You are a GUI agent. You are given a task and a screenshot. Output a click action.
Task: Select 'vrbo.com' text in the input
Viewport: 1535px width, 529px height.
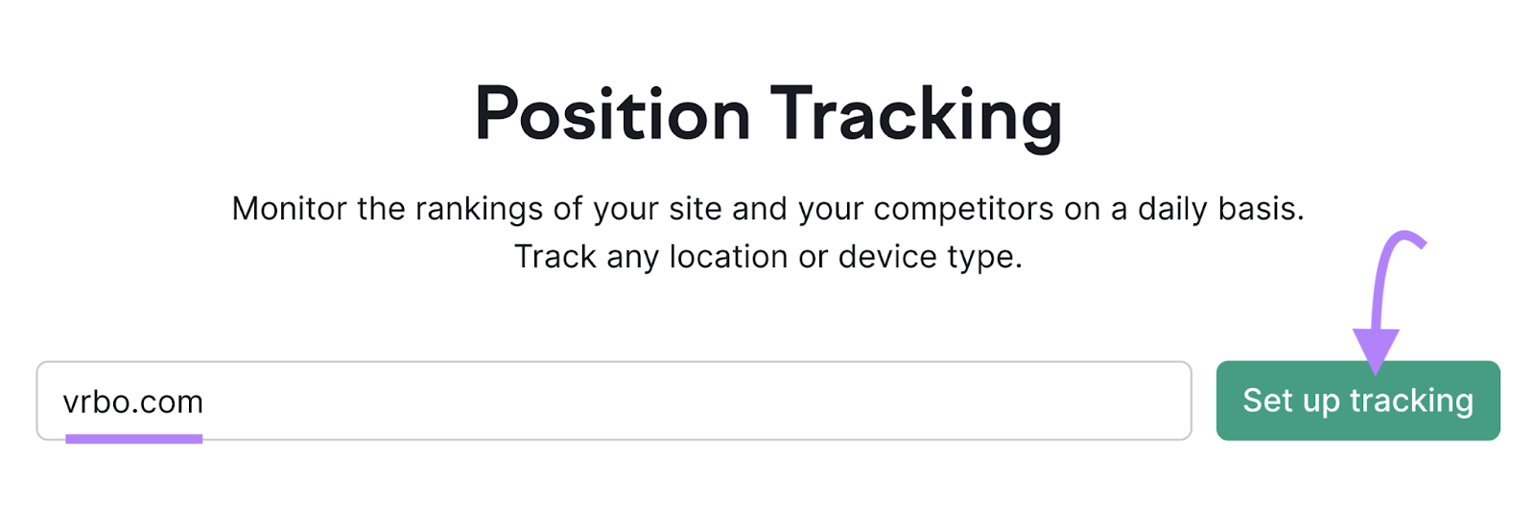pos(133,402)
